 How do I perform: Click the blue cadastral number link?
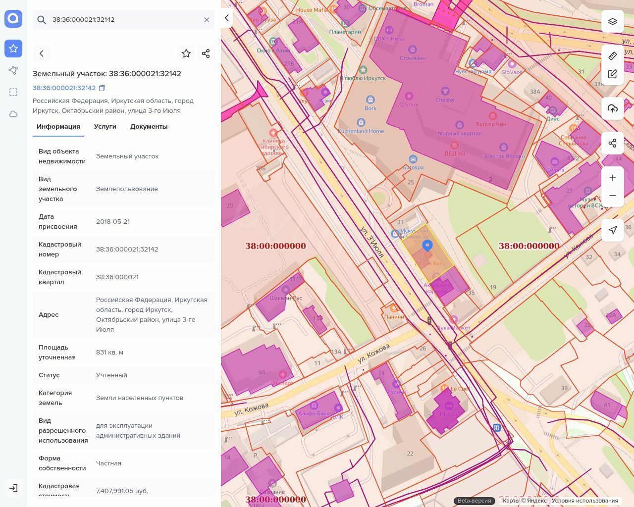tap(64, 88)
